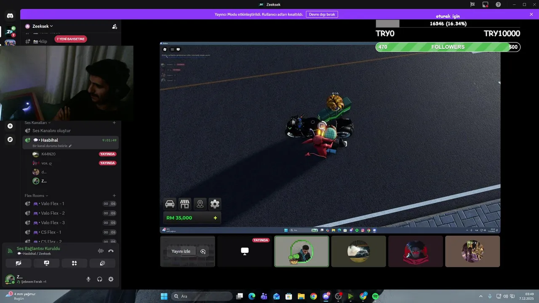This screenshot has height=303, width=539.
Task: Open the taskbar clock showing 03:49
Action: coord(527,296)
